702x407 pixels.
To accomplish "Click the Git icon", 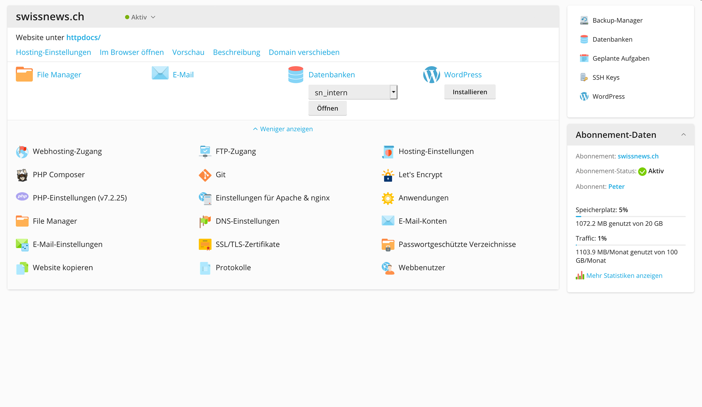I will (205, 175).
